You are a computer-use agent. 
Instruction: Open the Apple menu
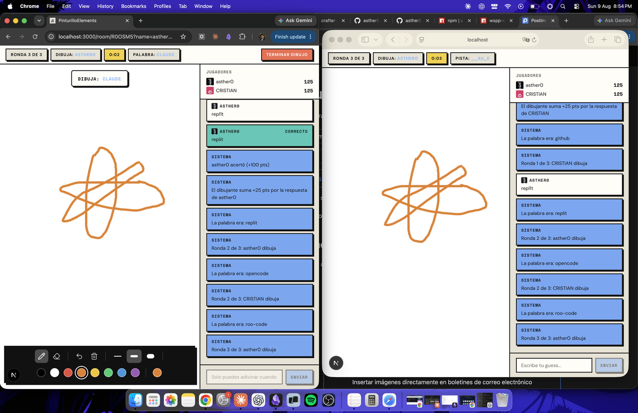9,6
